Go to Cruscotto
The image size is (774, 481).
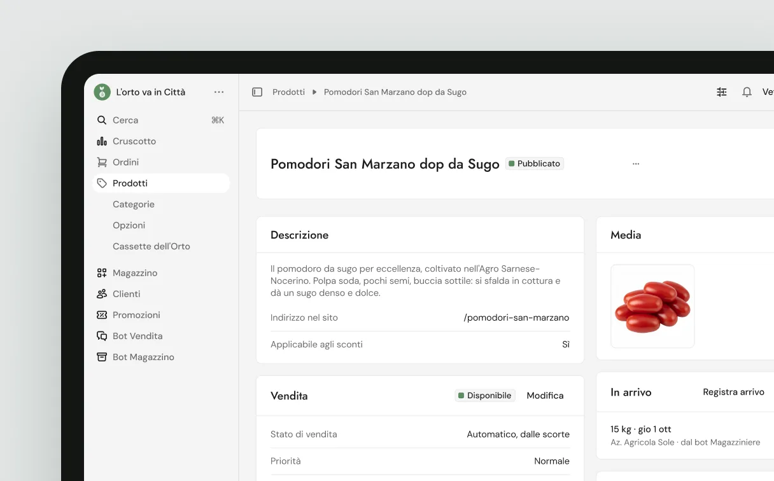(161, 141)
